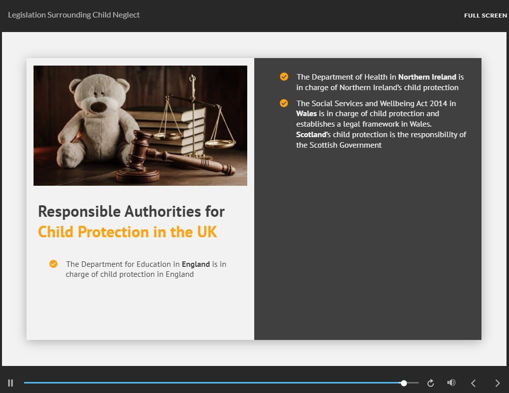509x393 pixels.
Task: Go to the previous slide arrow
Action: [473, 383]
